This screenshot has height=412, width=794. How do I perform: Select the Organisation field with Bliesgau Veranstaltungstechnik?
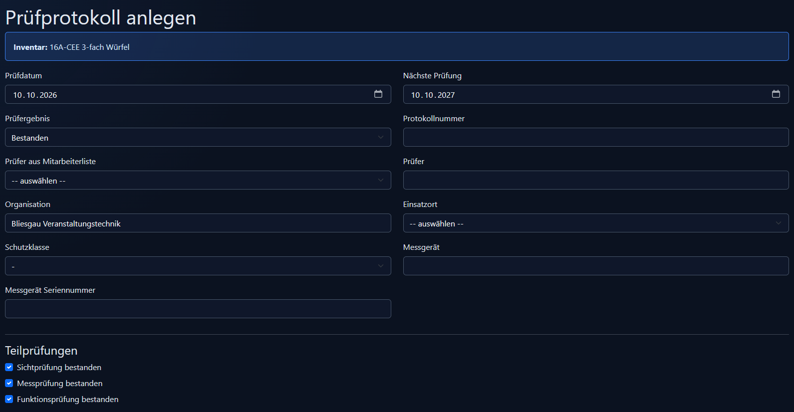[x=198, y=223]
